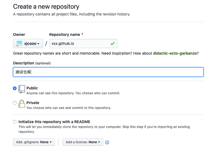Click the xjcooo owner avatar image

[x=19, y=43]
